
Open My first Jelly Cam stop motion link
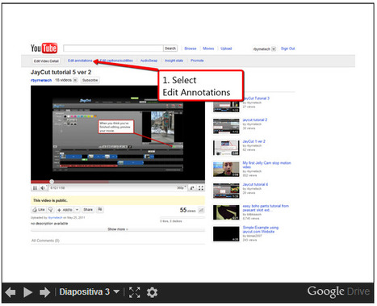click(x=266, y=165)
